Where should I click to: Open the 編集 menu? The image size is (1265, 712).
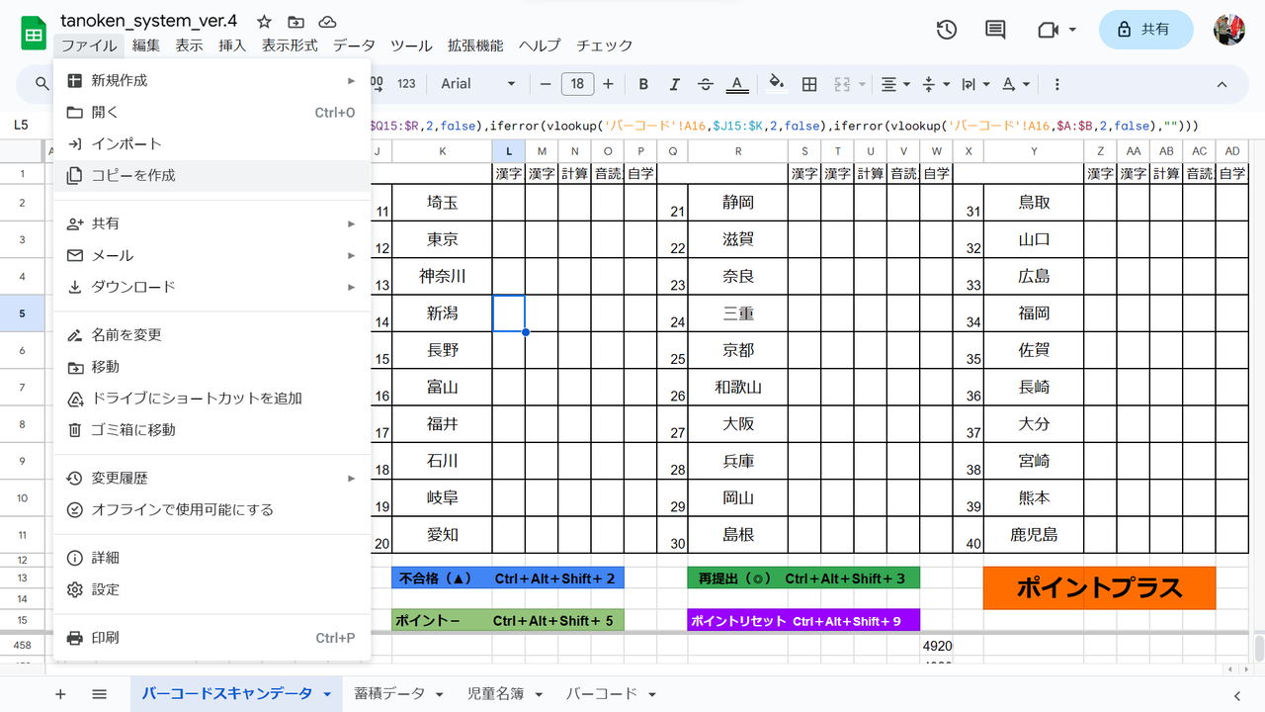146,45
